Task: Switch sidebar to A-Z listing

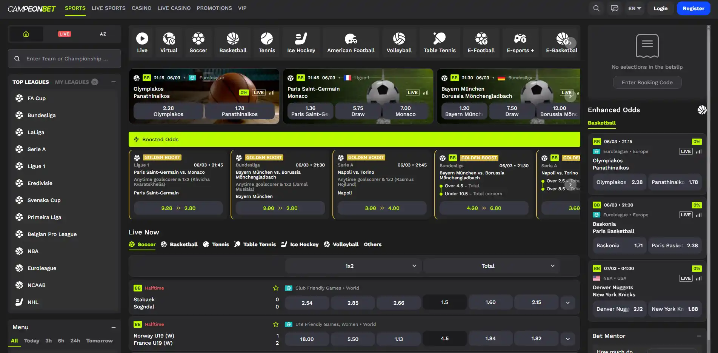Action: coord(103,34)
